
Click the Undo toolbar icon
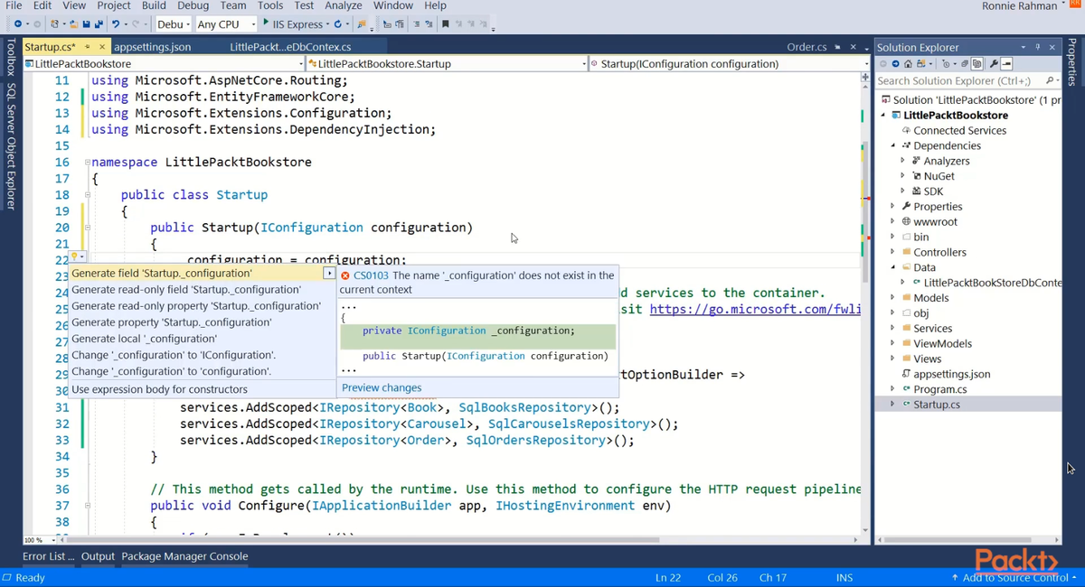pyautogui.click(x=116, y=23)
